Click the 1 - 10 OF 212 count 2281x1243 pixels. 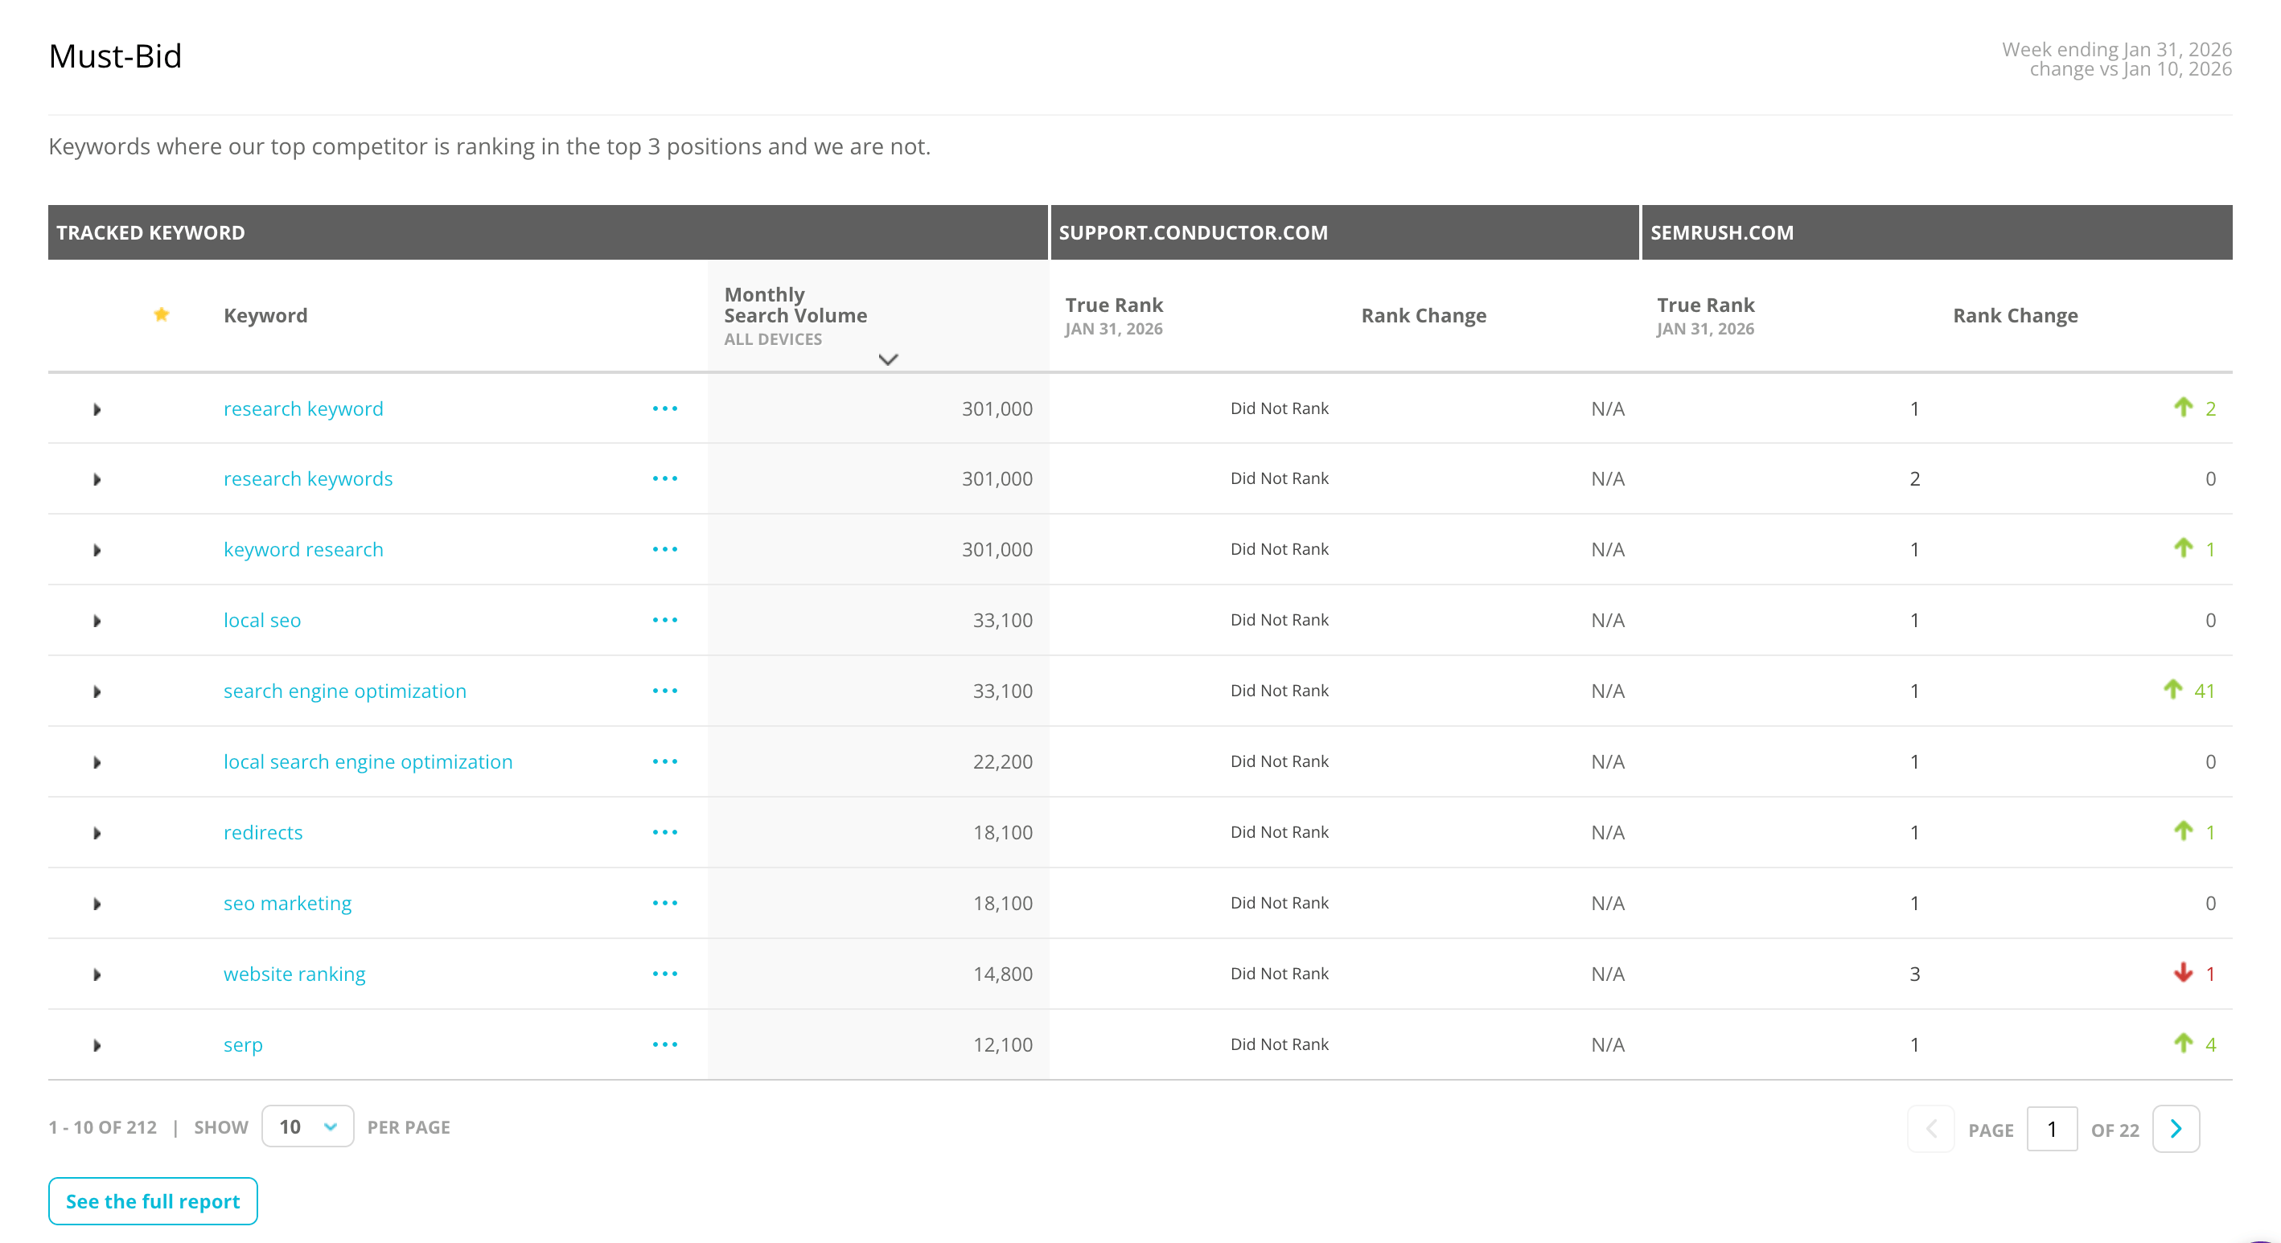pyautogui.click(x=103, y=1127)
